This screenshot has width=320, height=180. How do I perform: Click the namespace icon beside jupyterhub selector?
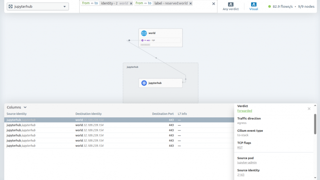pos(11,7)
